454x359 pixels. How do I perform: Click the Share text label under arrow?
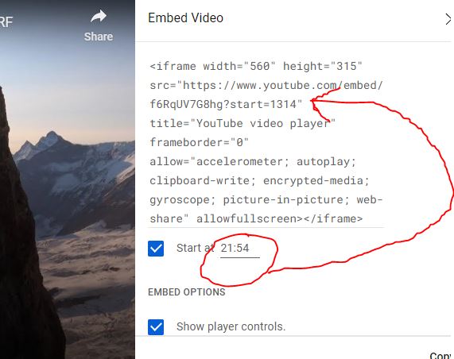(99, 37)
